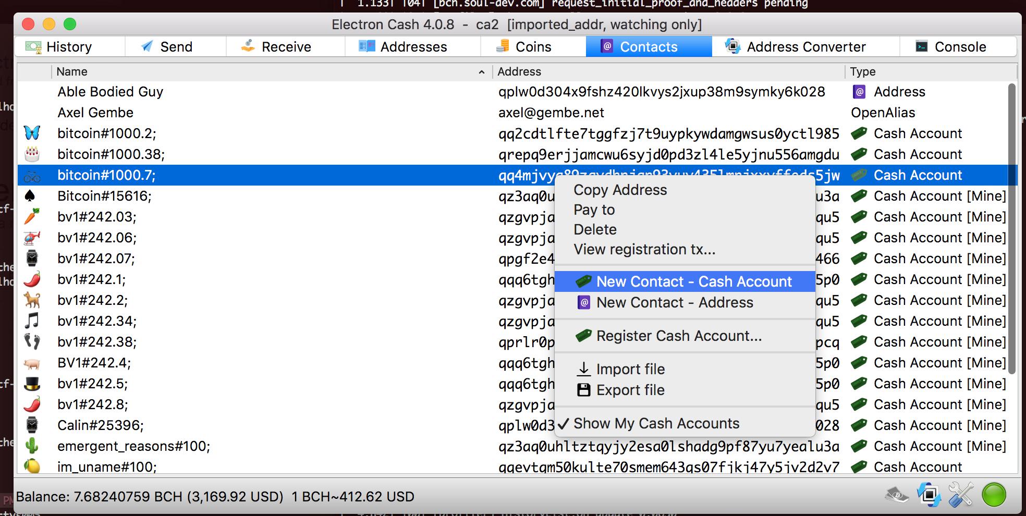Click the top hat emoji for bv1#242.5
The height and width of the screenshot is (516, 1026).
point(32,384)
